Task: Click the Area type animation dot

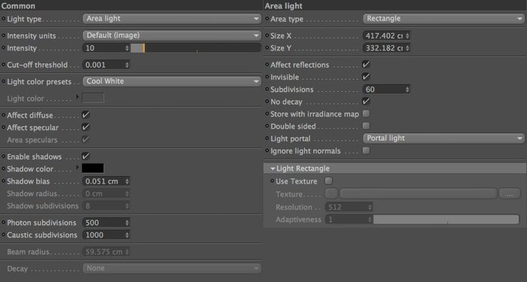Action: click(267, 19)
